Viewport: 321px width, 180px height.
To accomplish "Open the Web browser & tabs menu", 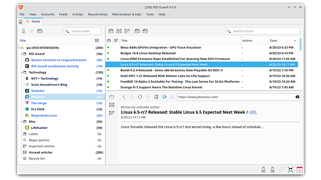I will click(126, 14).
